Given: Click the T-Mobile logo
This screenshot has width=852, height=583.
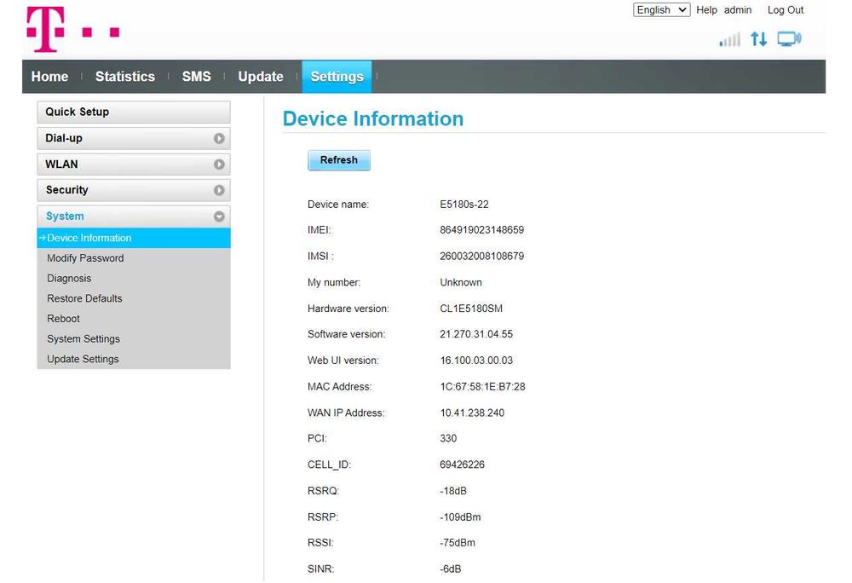Looking at the screenshot, I should (x=72, y=29).
